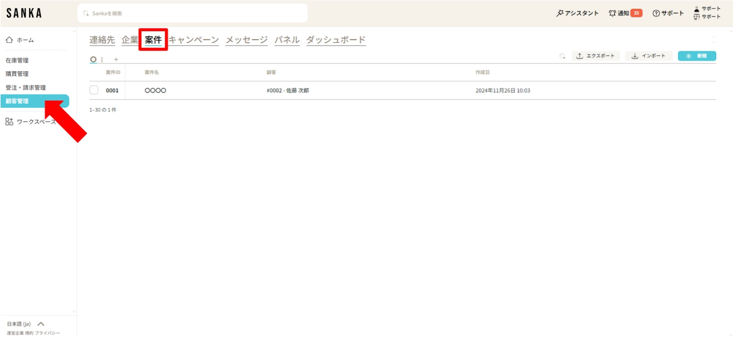
Task: Click the table search magnifier icon
Action: [x=562, y=56]
